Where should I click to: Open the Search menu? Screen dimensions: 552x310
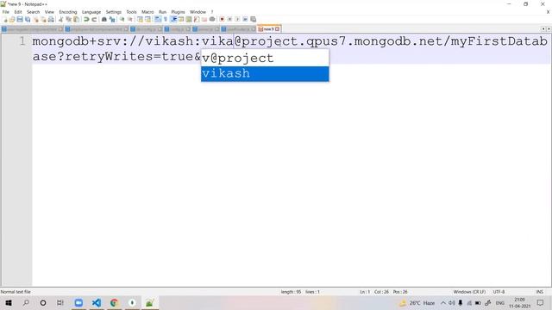pos(33,12)
